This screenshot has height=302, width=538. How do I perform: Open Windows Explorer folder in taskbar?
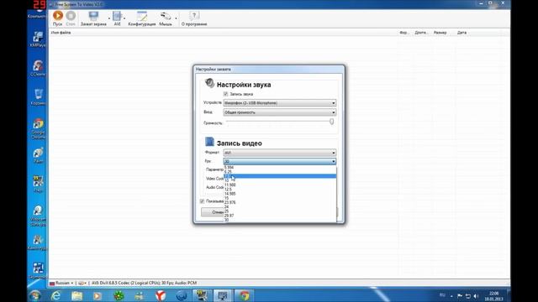76,295
